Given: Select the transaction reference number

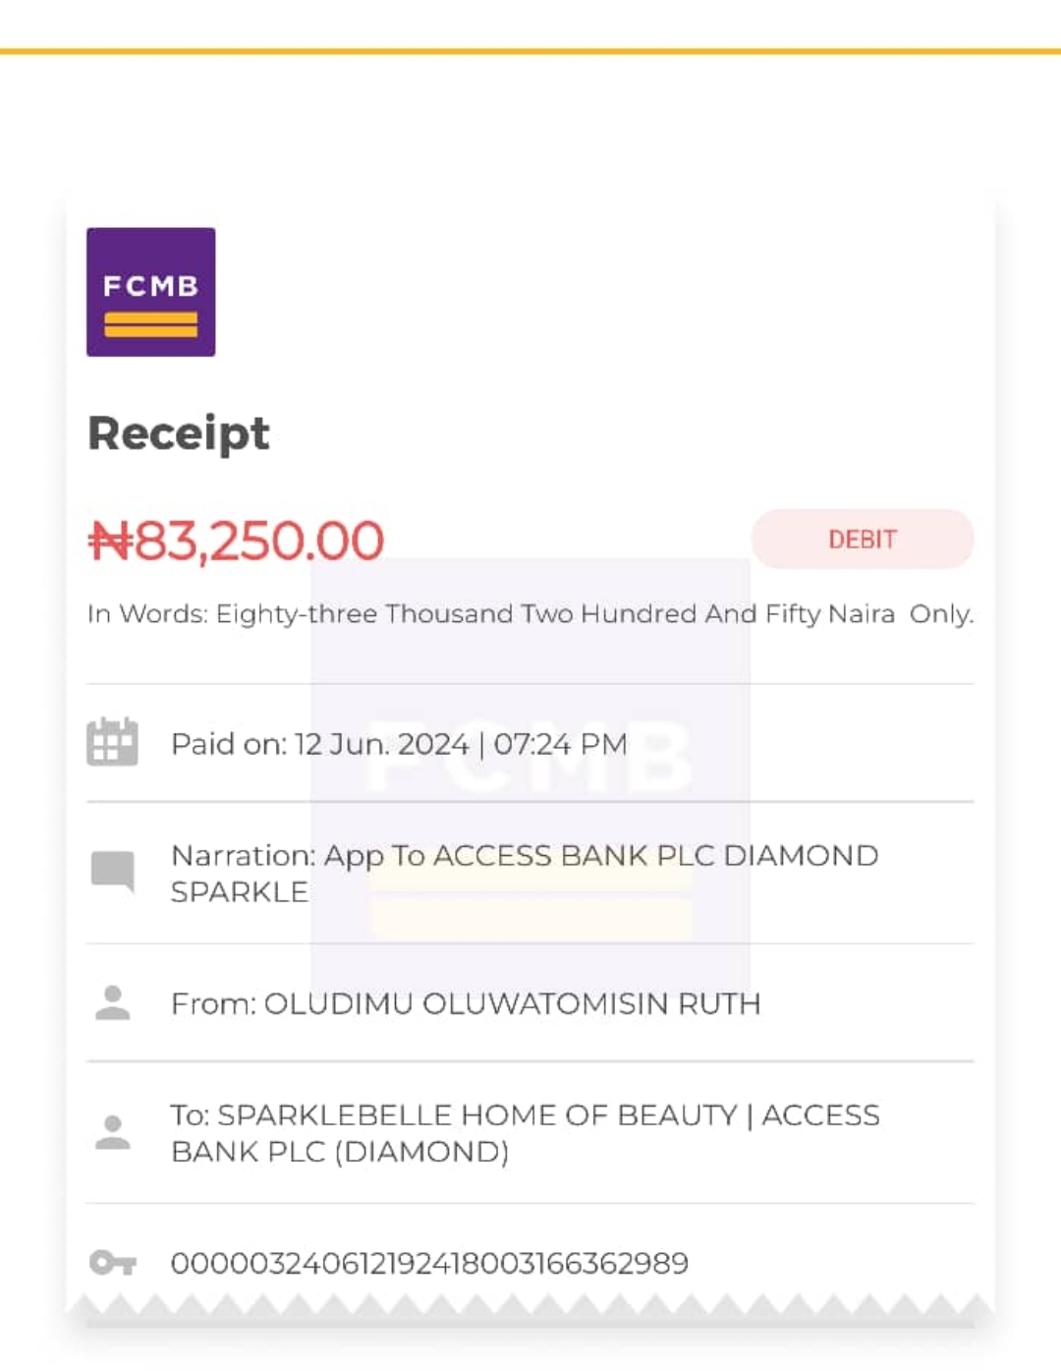Looking at the screenshot, I should pyautogui.click(x=429, y=1263).
